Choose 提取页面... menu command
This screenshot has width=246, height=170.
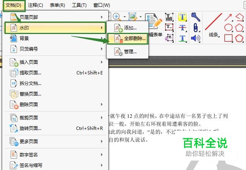[55, 73]
